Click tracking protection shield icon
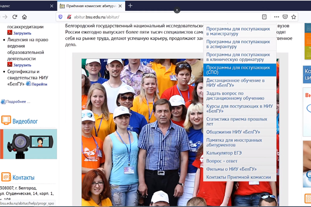311x207 pixels. point(60,17)
